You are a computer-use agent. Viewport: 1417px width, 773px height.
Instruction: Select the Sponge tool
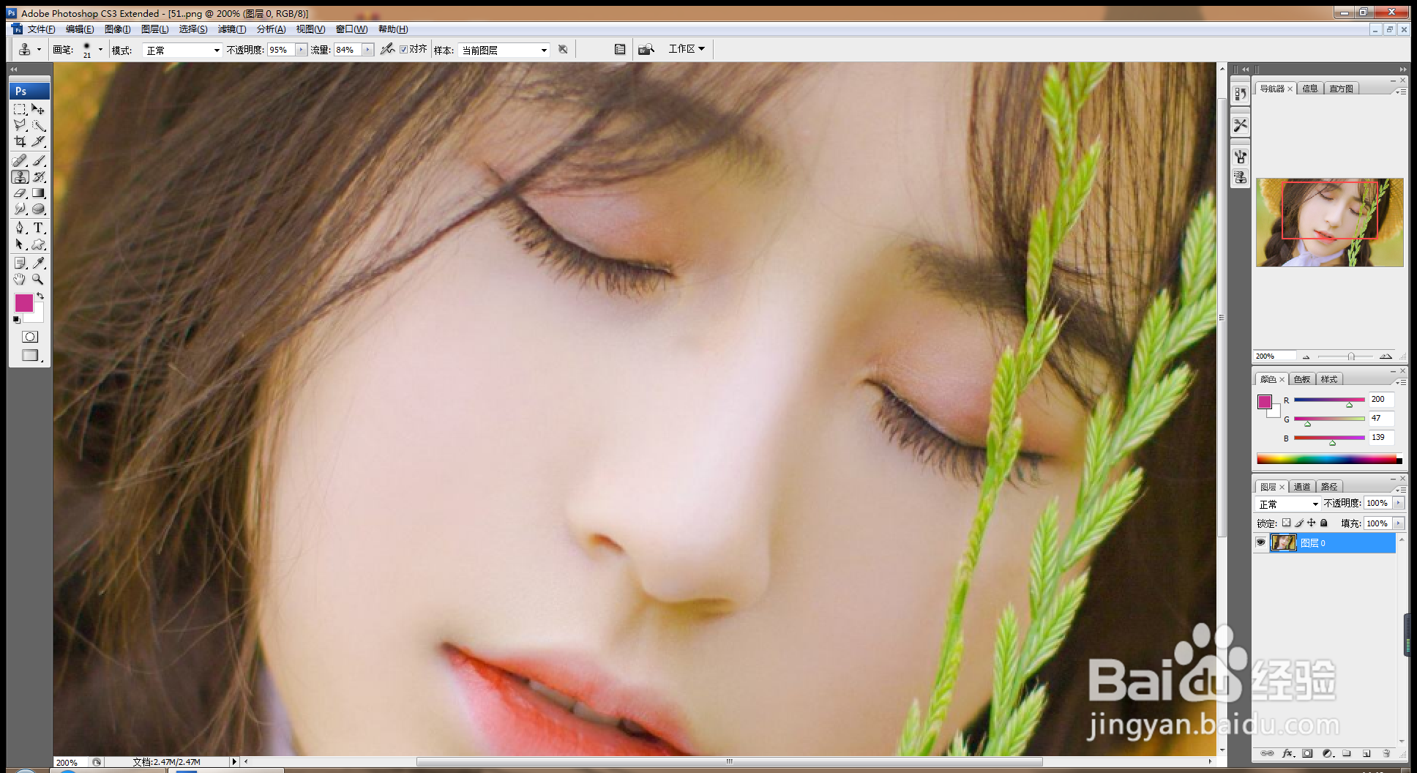39,209
